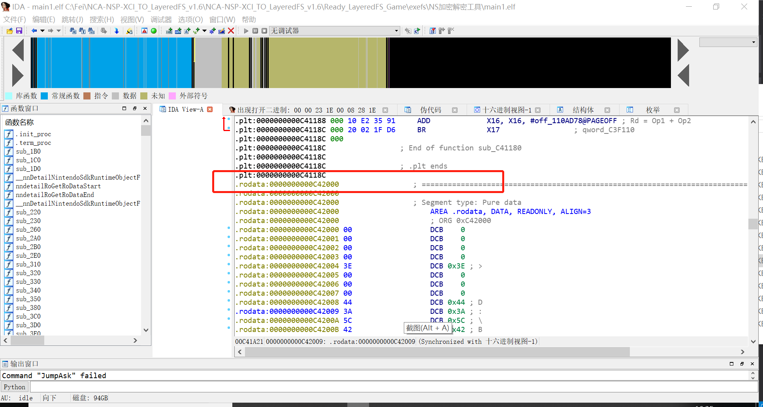The height and width of the screenshot is (407, 763).
Task: Click the navigation band's upper left arrow
Action: coord(18,50)
